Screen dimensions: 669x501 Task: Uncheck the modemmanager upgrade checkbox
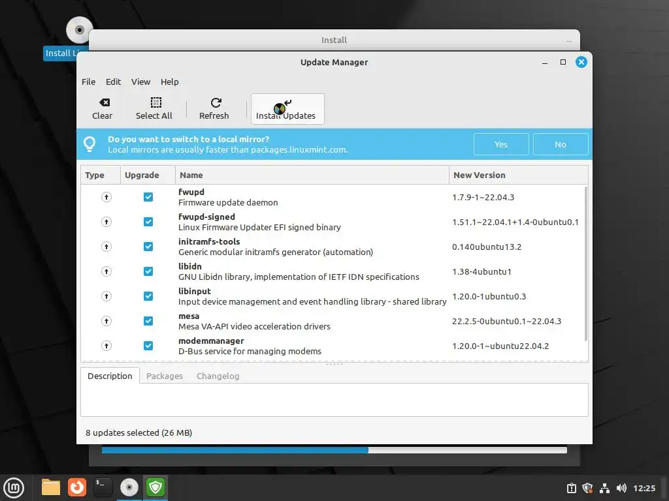coord(148,346)
